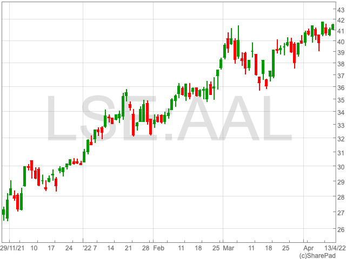Click the 38 price label on the price axis

pos(341,64)
